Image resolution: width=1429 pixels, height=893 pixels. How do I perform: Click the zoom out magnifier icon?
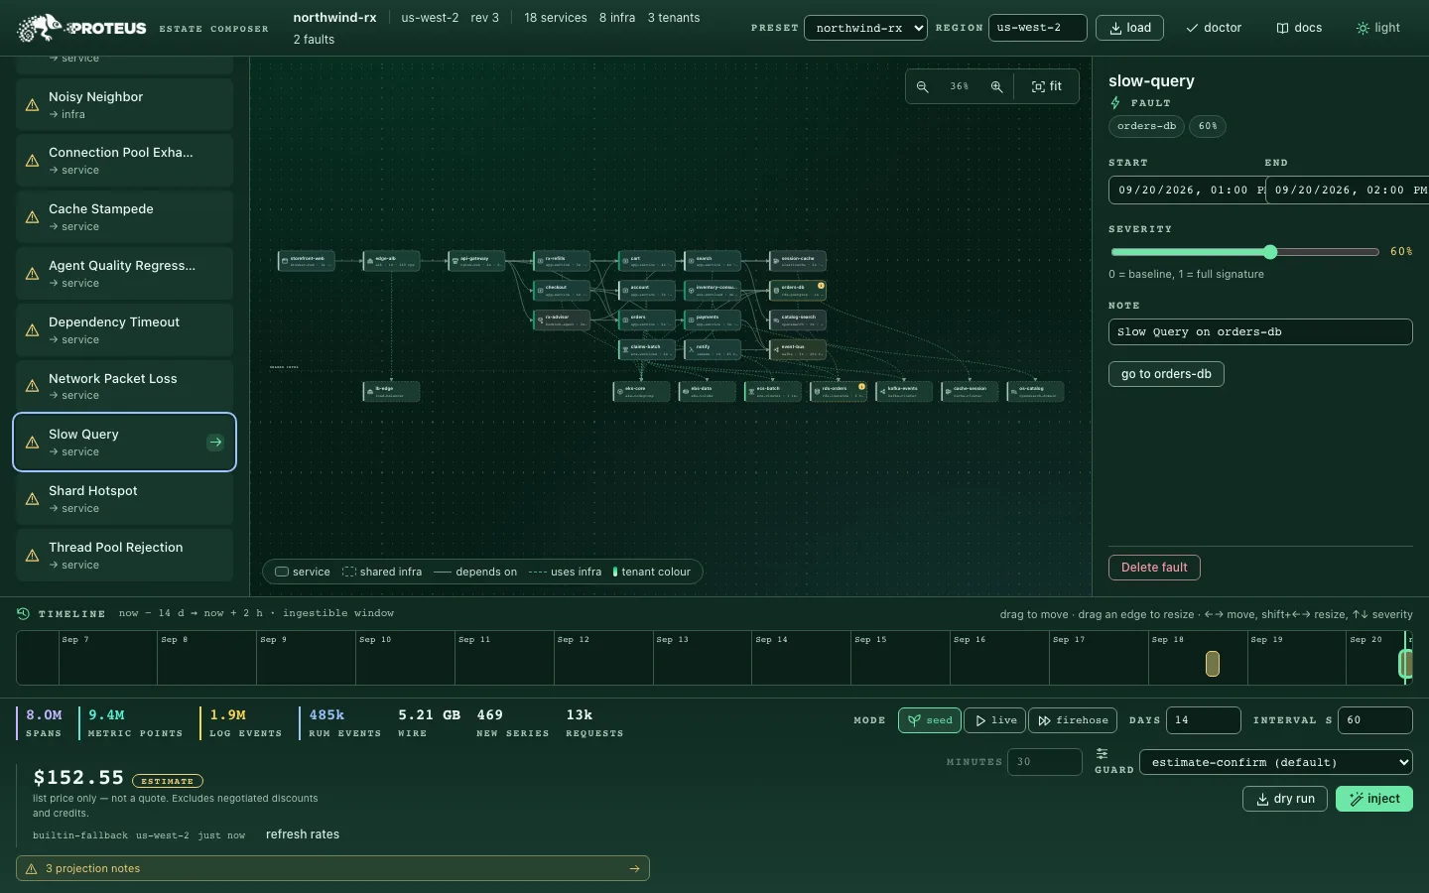(x=923, y=87)
